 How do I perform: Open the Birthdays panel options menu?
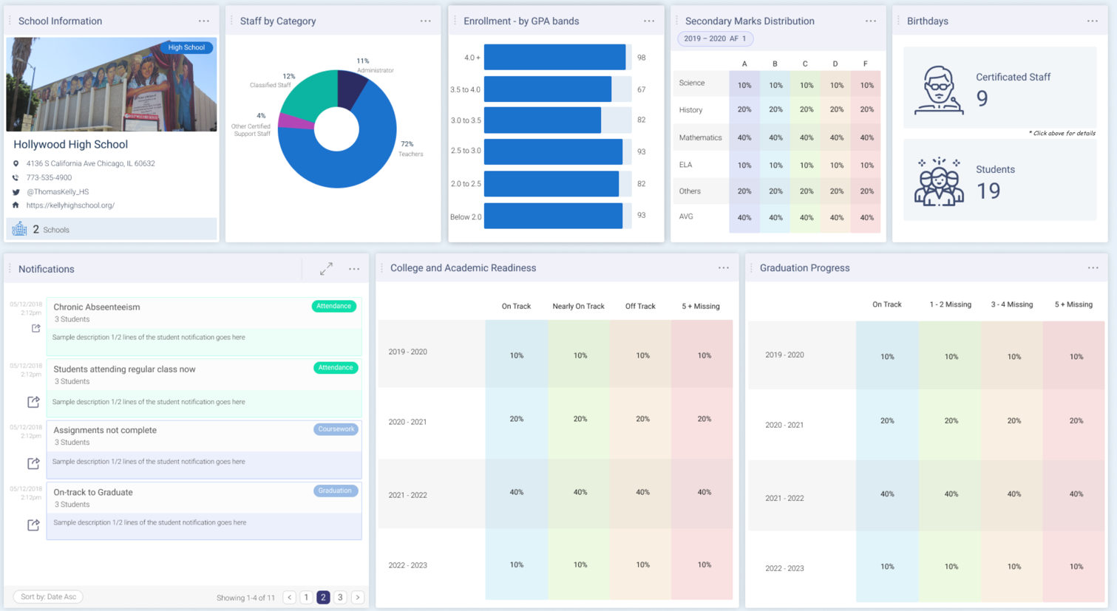(1092, 21)
